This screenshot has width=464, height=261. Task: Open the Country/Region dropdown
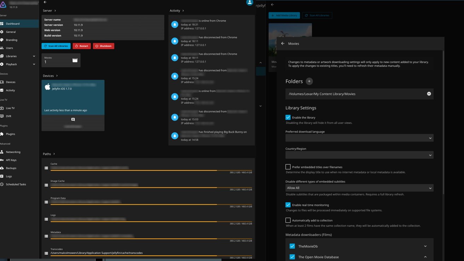(x=359, y=155)
